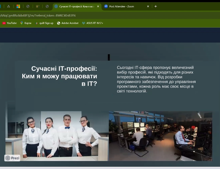Image resolution: width=220 pixels, height=169 pixels.
Task: Click the team photo in white shirts
Action: [57, 136]
